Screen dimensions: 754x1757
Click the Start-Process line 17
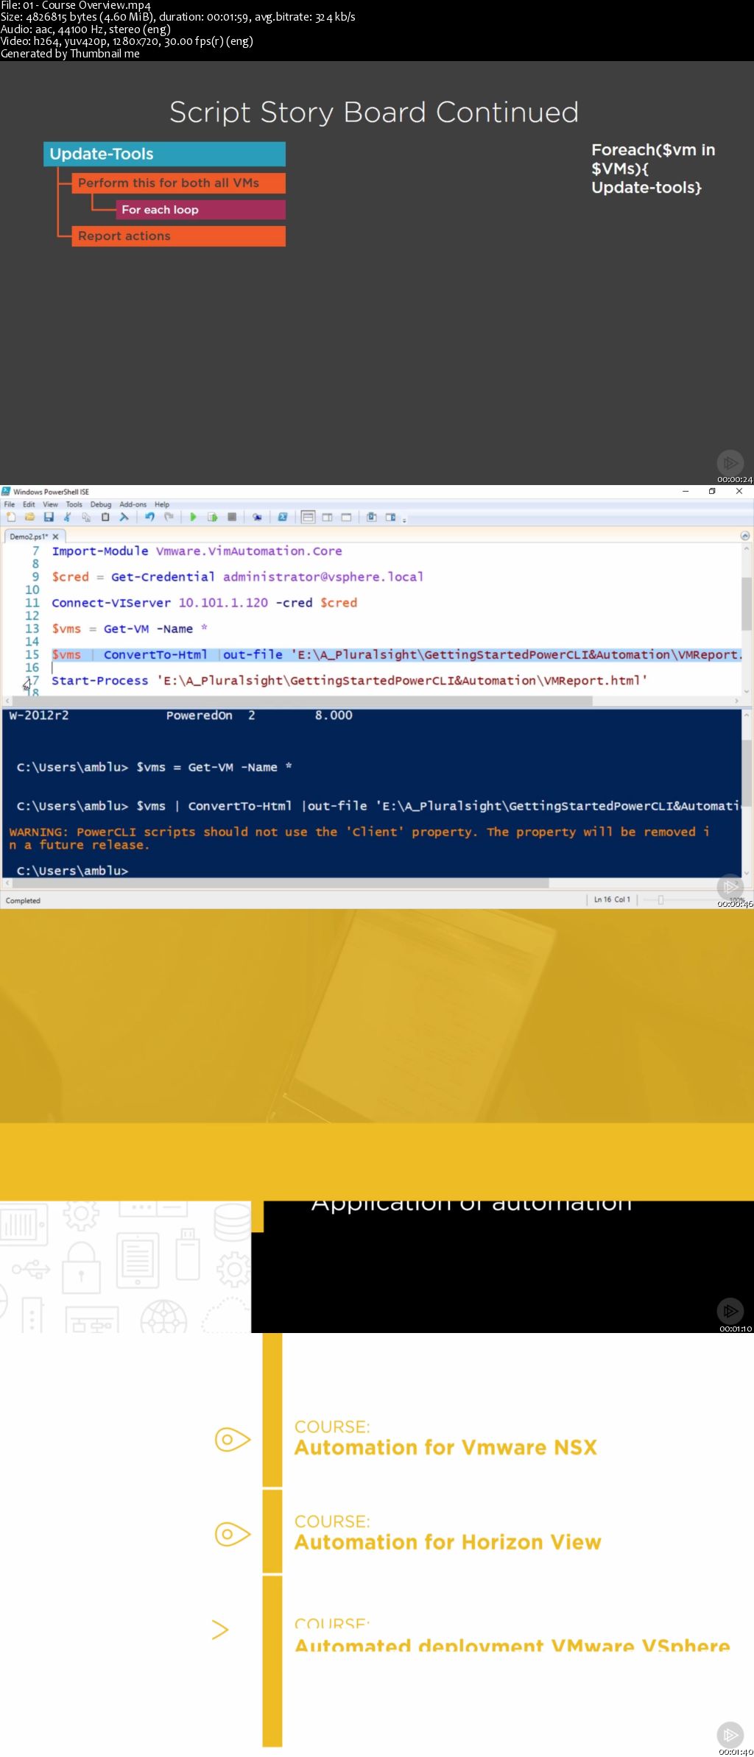click(349, 680)
